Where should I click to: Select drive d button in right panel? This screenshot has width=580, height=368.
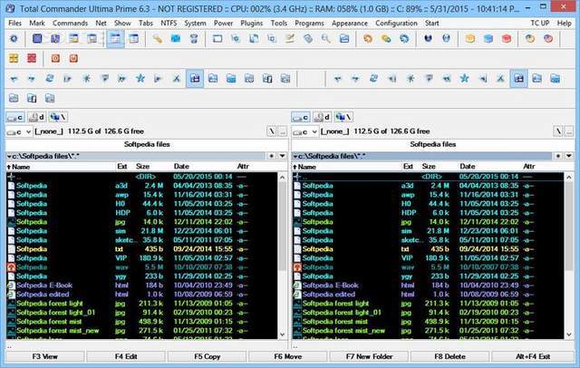click(x=323, y=117)
